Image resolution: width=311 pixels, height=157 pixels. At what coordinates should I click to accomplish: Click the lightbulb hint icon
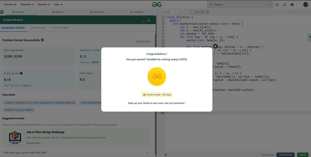[166, 155]
